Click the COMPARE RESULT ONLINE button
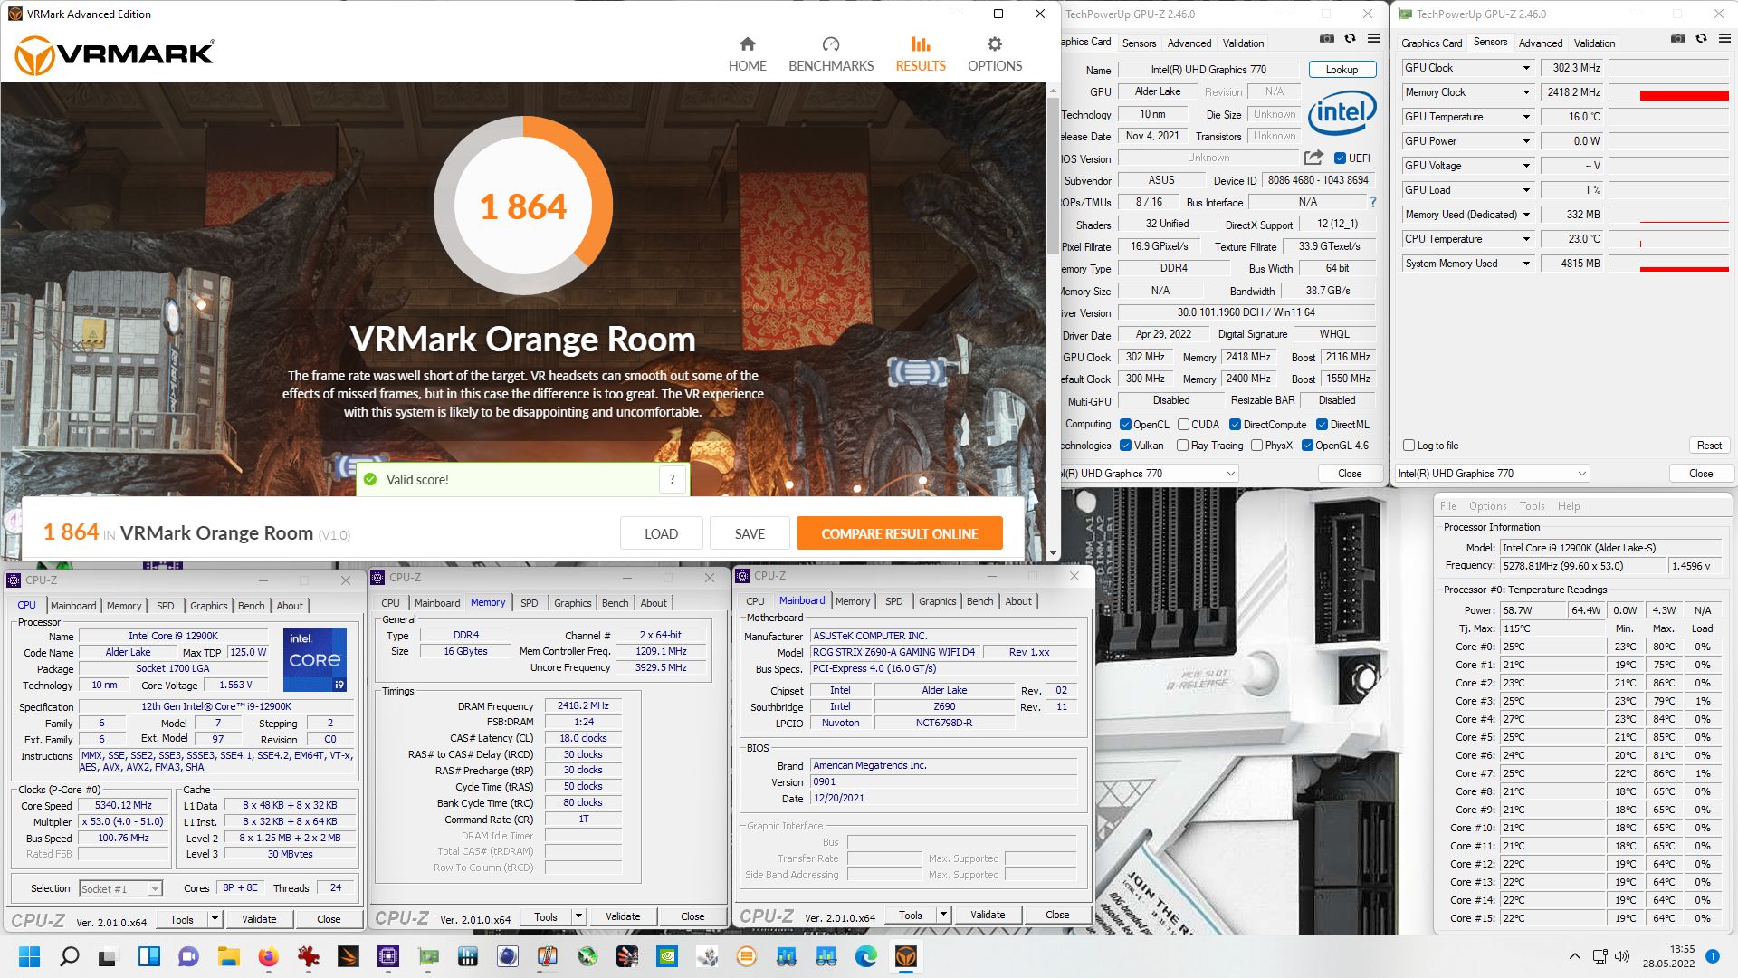 tap(899, 533)
